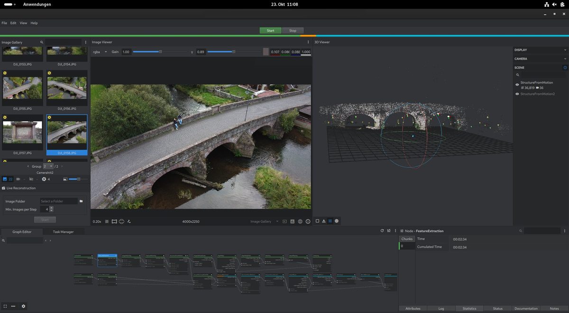Toggle the 3D Viewer grid display icon
Viewport: 569px width, 313px height.
[330, 221]
